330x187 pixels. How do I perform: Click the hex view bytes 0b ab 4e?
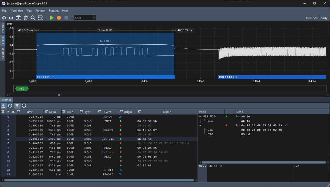click(x=216, y=166)
